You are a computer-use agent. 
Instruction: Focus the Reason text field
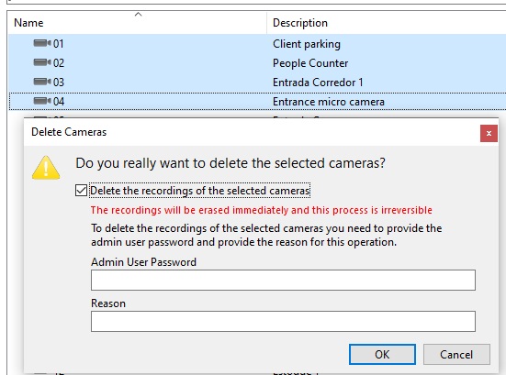coord(283,321)
